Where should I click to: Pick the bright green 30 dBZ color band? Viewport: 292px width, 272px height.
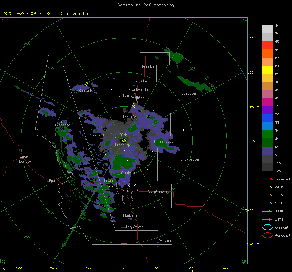(x=267, y=135)
